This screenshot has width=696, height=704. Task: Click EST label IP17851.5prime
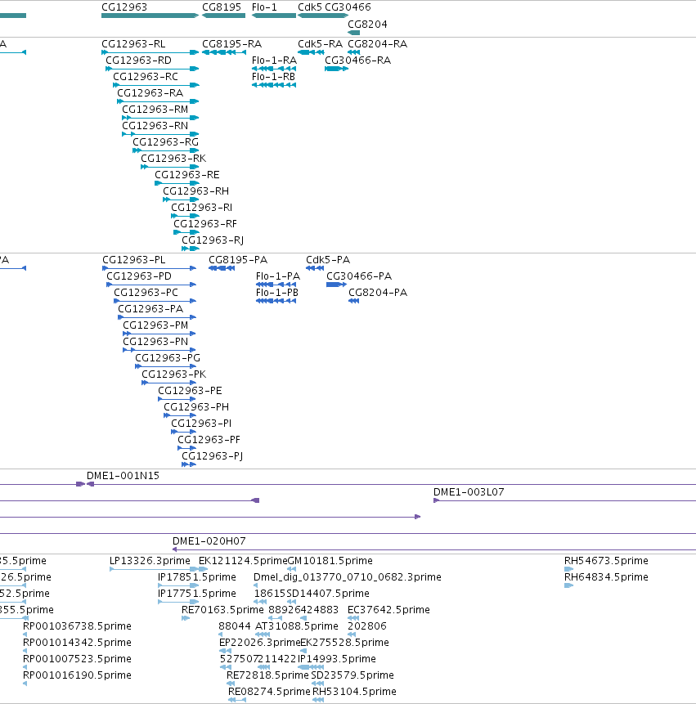pyautogui.click(x=196, y=577)
